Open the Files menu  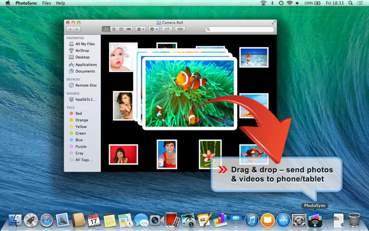[x=47, y=3]
